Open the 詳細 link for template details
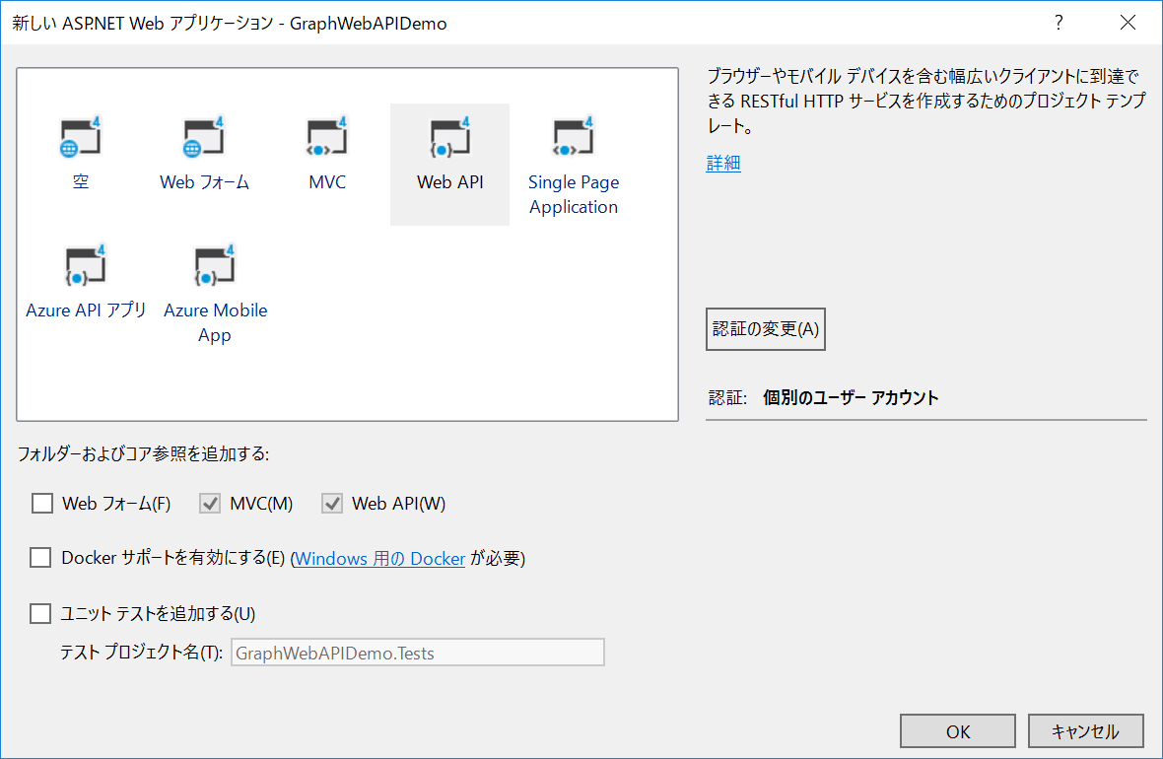 [722, 163]
